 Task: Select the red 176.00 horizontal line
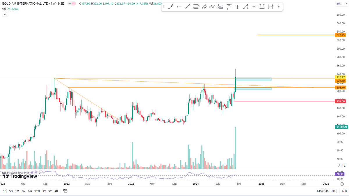click(x=284, y=101)
